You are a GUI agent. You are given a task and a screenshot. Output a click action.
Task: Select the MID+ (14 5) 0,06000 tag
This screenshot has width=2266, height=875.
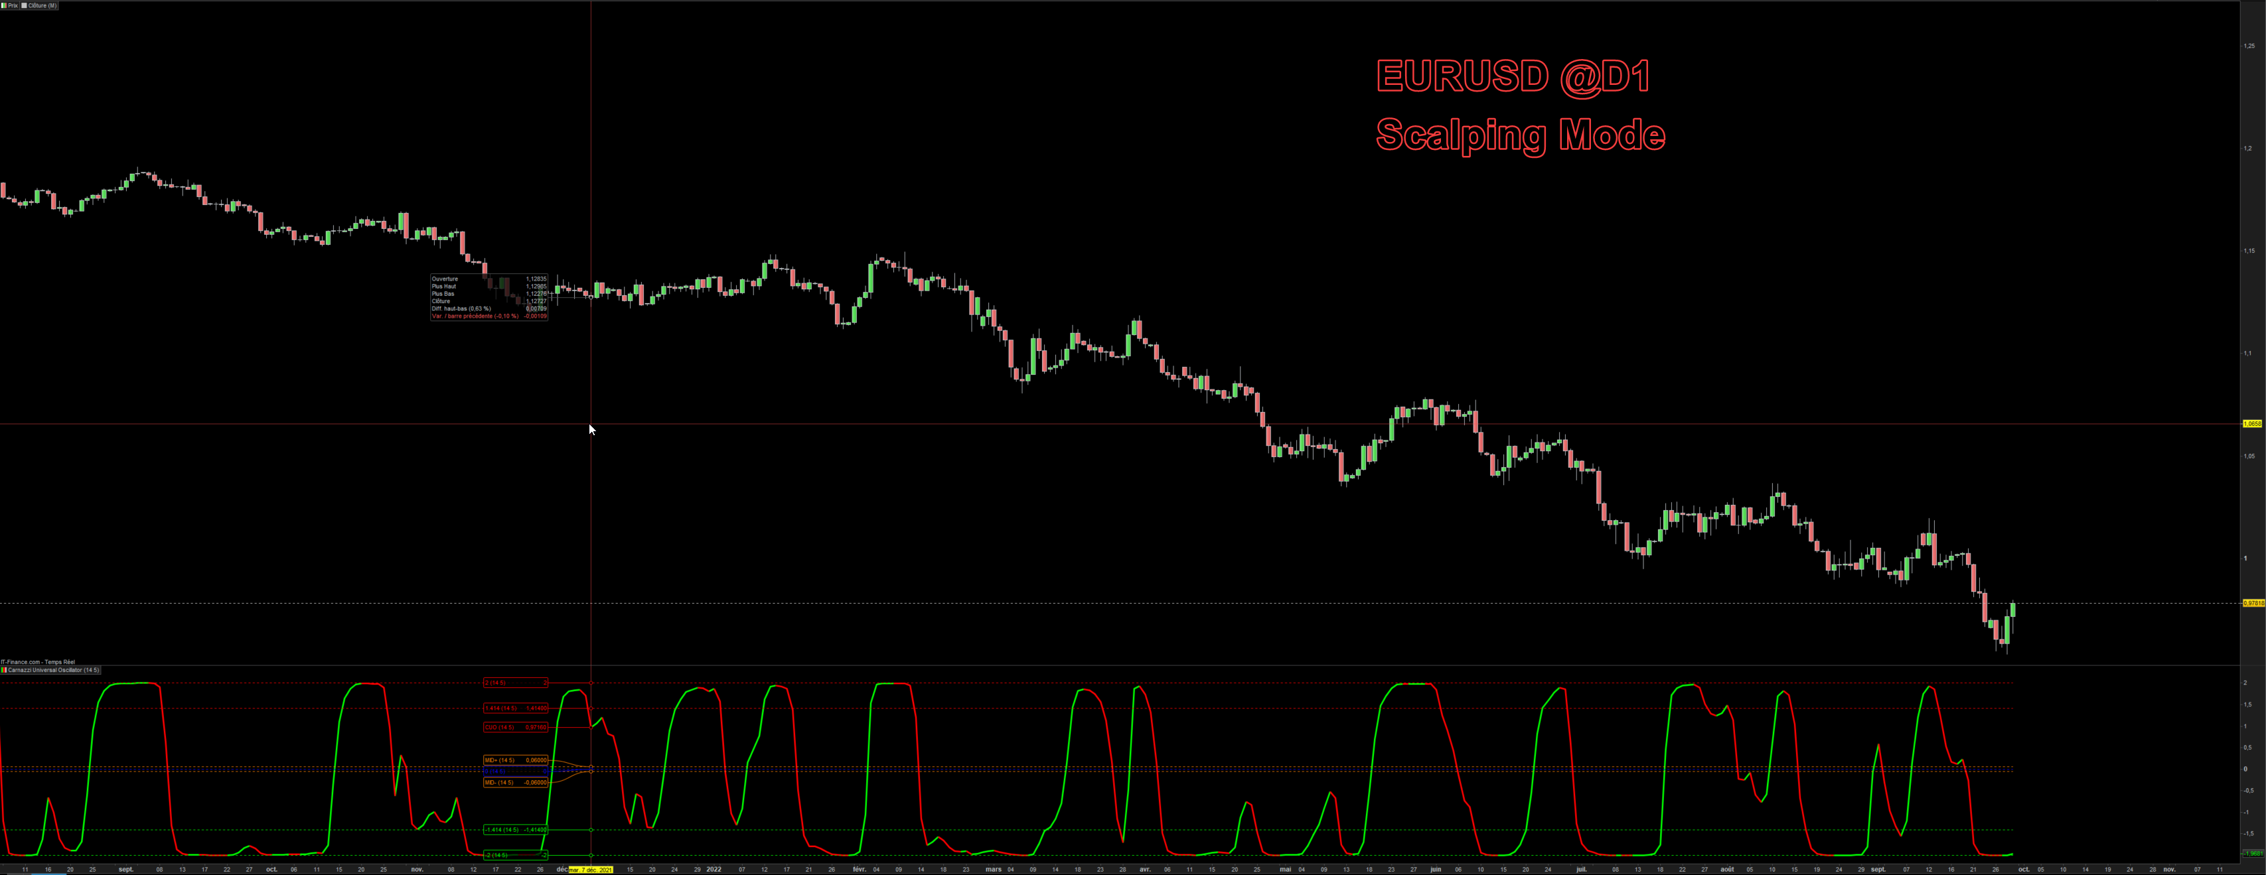coord(516,761)
